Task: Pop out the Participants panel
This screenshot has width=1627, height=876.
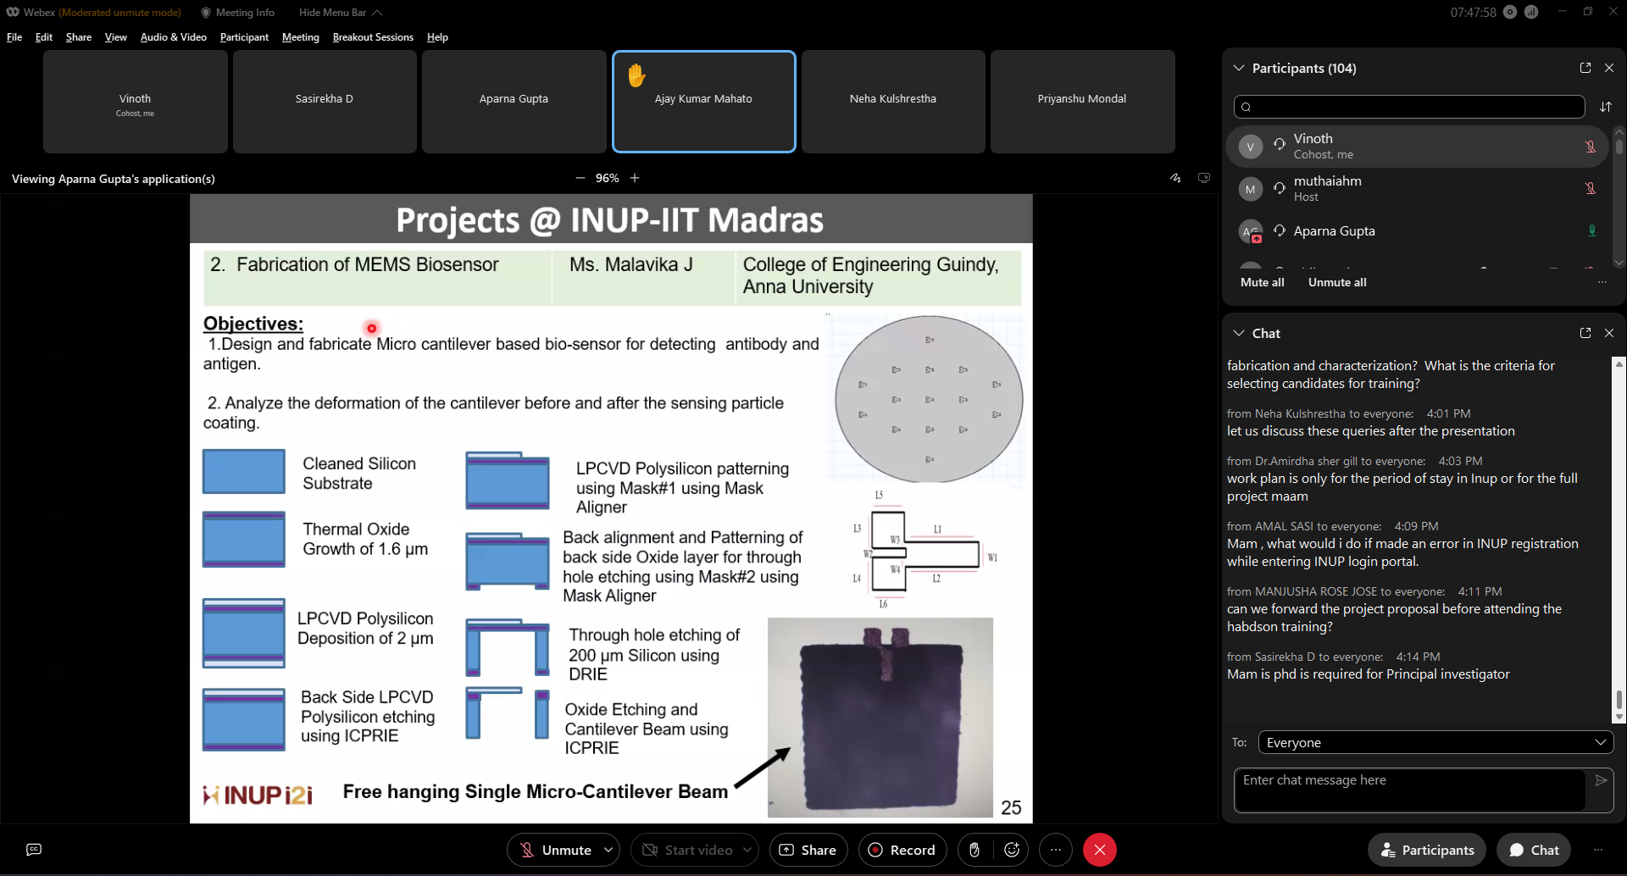Action: tap(1585, 68)
